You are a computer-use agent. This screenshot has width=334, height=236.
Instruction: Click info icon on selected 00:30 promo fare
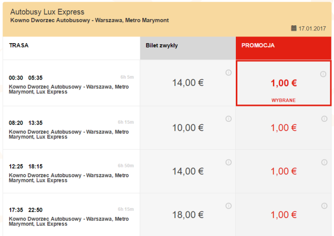pos(323,74)
